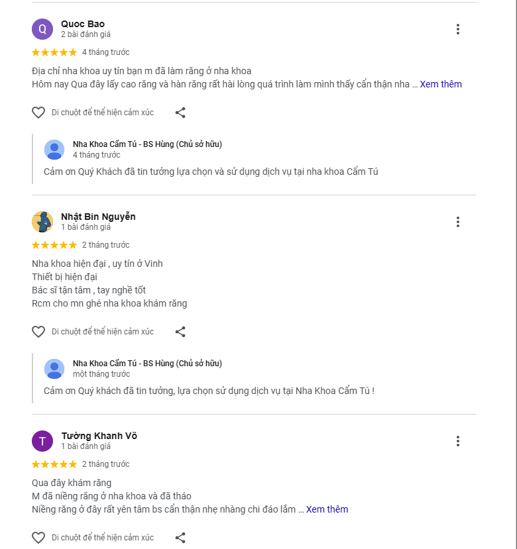Share Nhật Bin Nguyễn's review

pos(180,332)
